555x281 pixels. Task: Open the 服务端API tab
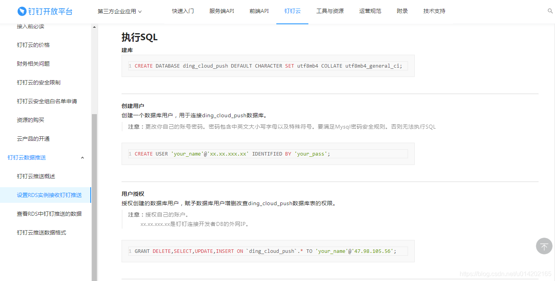[x=222, y=11]
